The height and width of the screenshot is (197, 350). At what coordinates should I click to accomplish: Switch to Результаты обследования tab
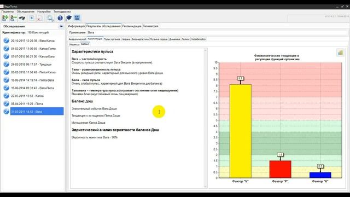pos(103,26)
